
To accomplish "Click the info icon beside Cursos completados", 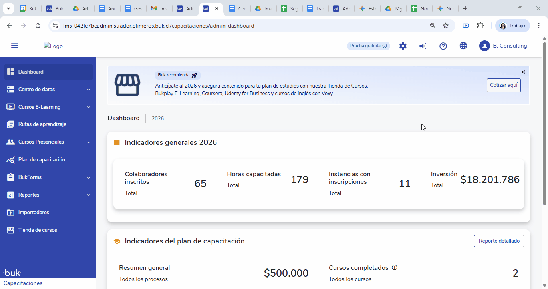I will 395,267.
